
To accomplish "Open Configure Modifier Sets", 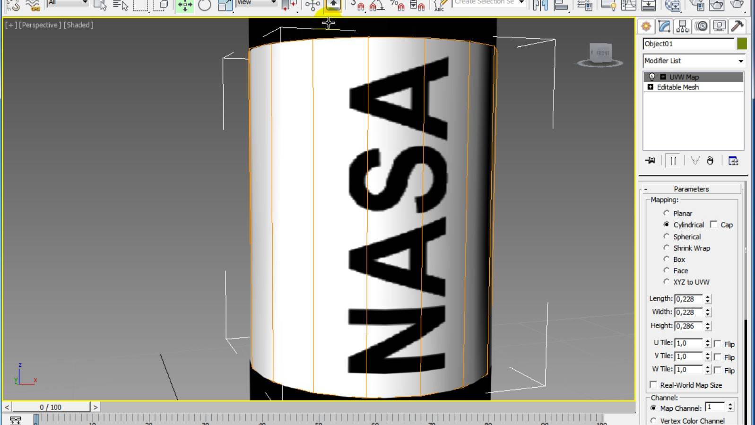I will 733,161.
